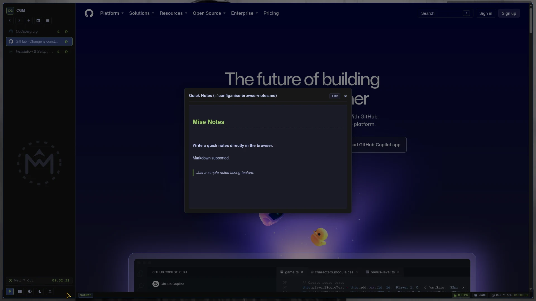Expand the Platform dropdown menu
Image resolution: width=536 pixels, height=301 pixels.
[x=112, y=13]
